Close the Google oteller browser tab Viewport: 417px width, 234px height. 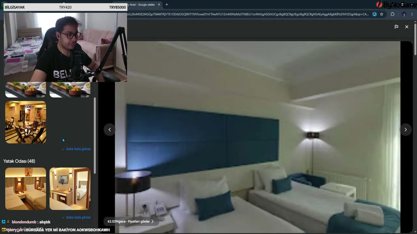click(159, 5)
